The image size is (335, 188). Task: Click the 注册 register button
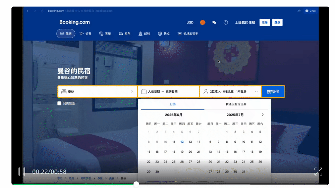click(x=265, y=22)
